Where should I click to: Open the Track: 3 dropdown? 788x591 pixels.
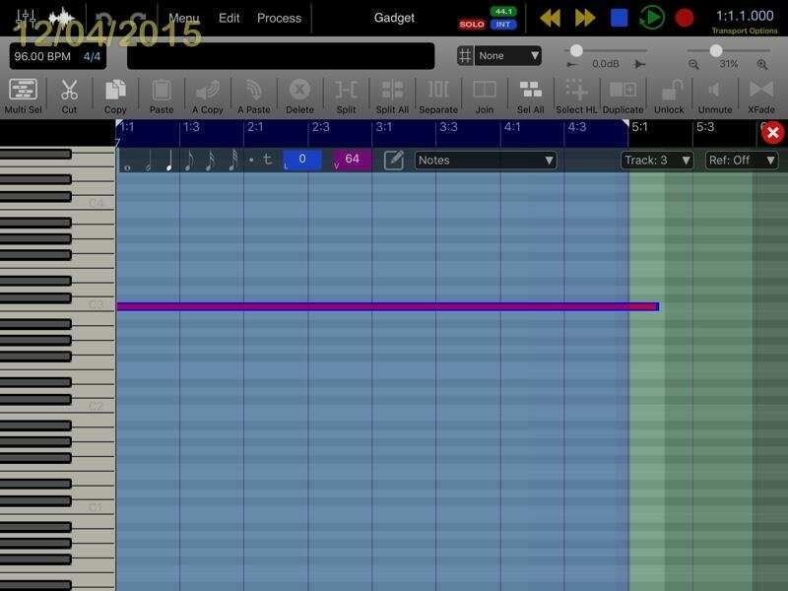coord(657,161)
